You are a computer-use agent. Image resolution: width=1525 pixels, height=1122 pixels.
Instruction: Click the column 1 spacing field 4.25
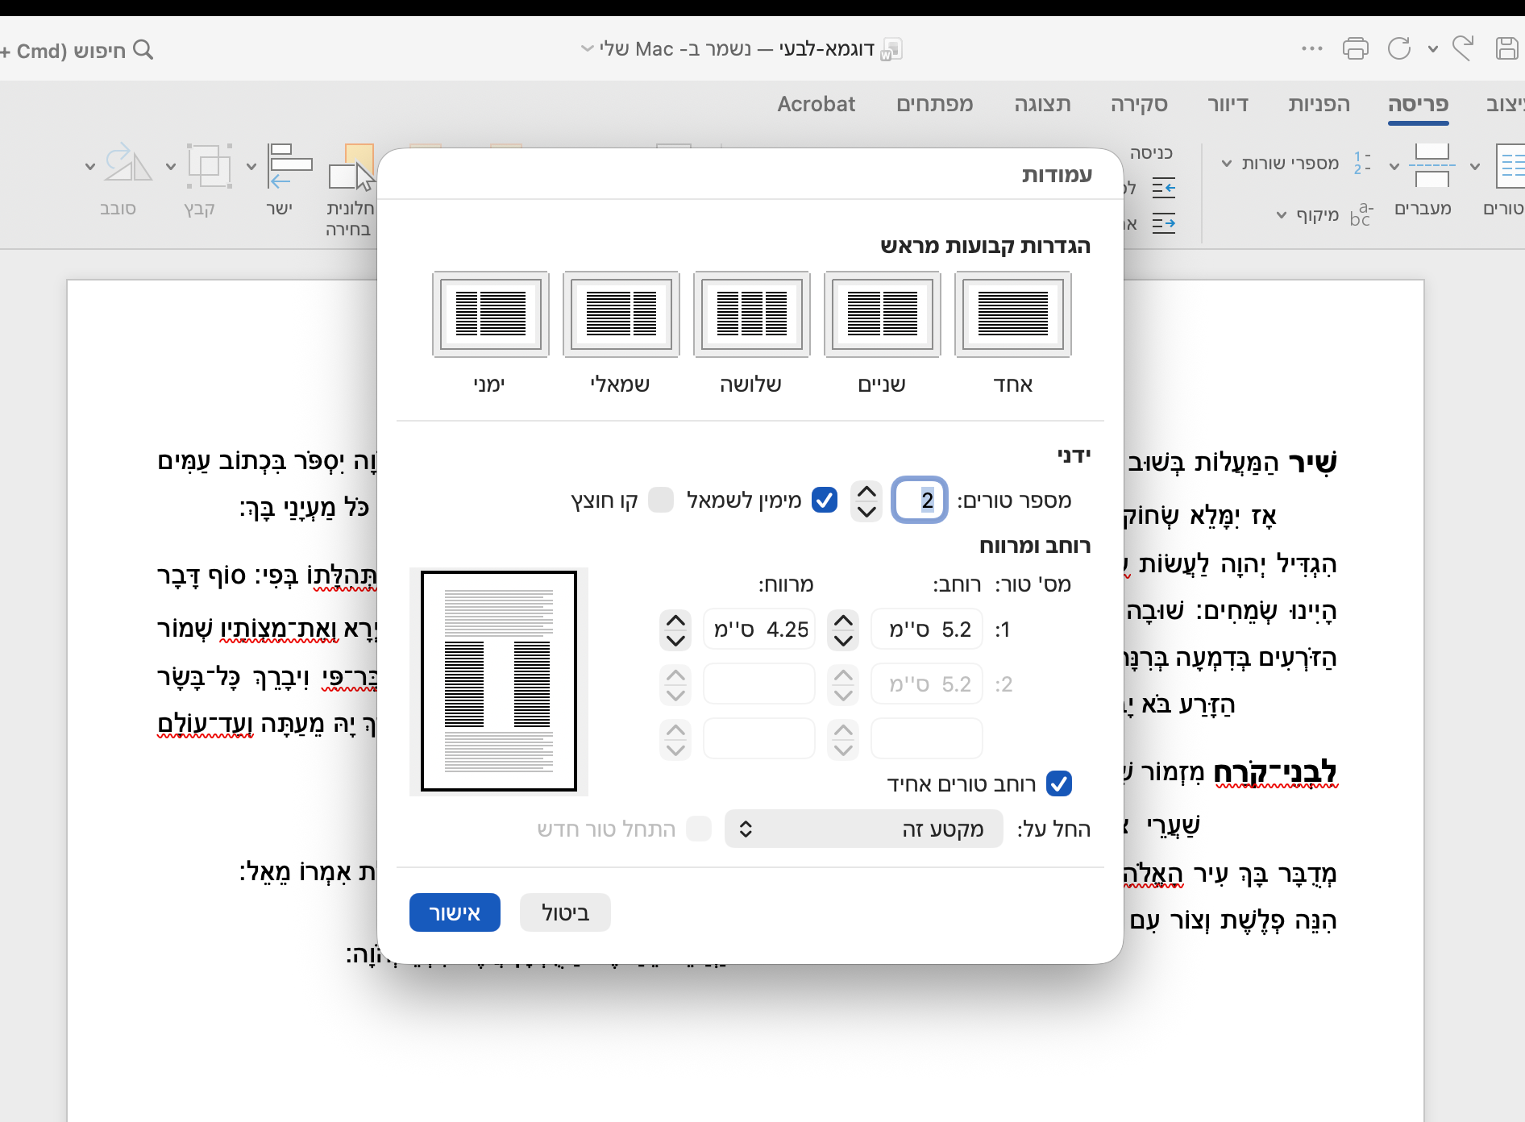pos(759,629)
